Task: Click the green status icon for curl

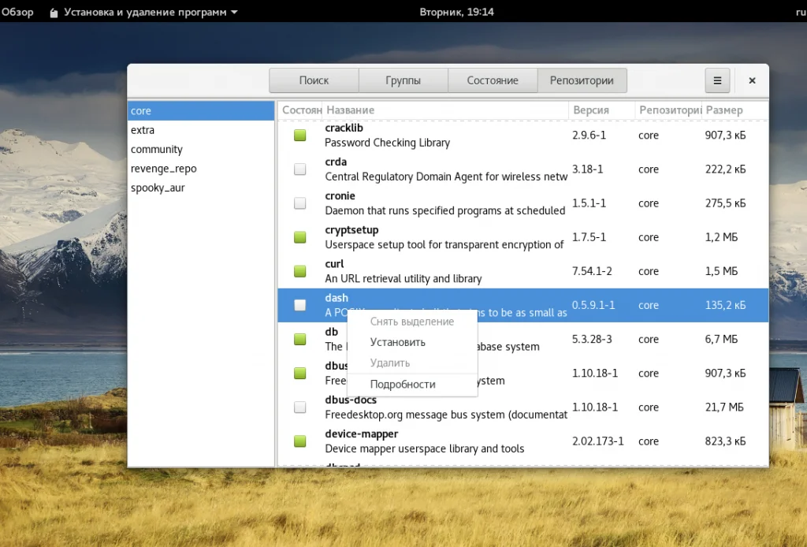Action: pyautogui.click(x=299, y=271)
